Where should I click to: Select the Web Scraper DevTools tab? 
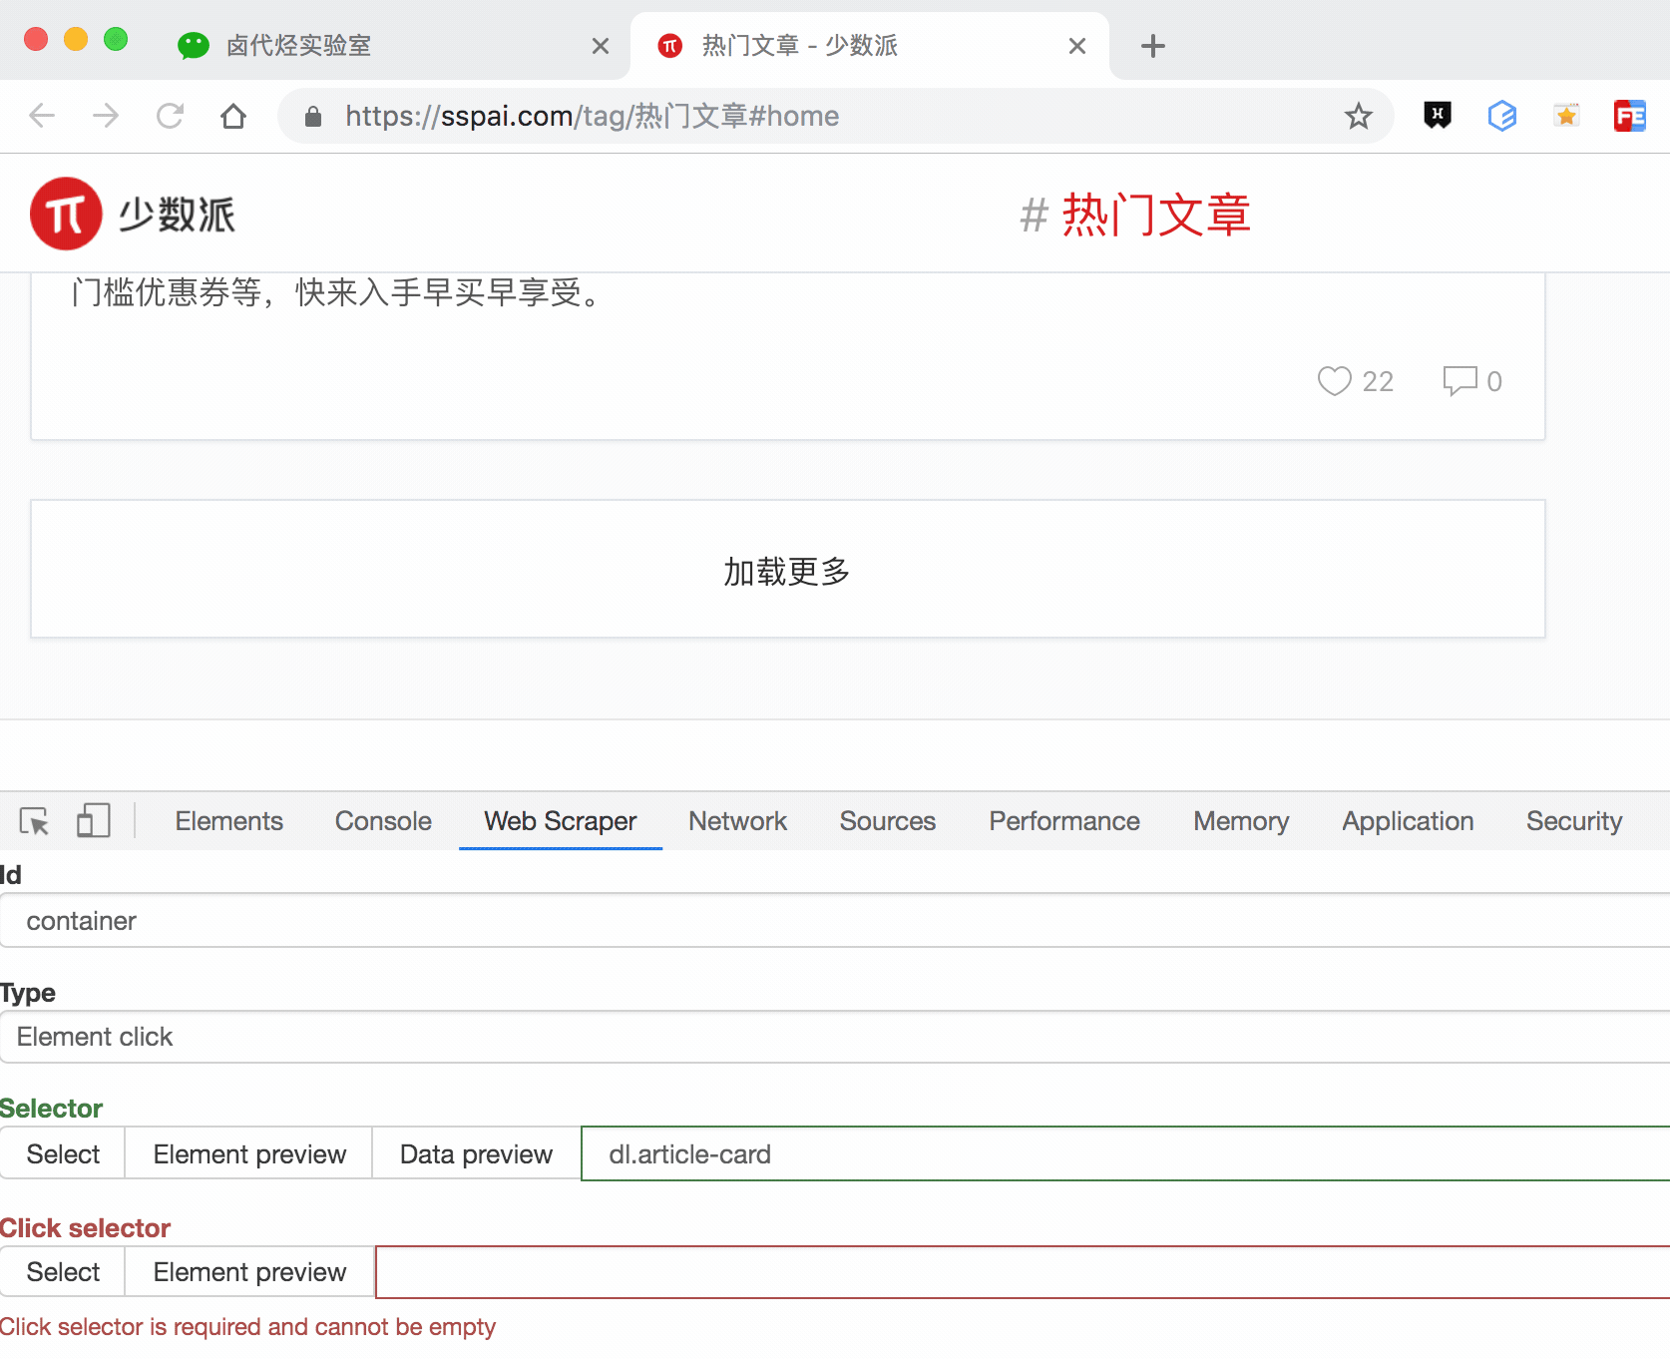561,821
